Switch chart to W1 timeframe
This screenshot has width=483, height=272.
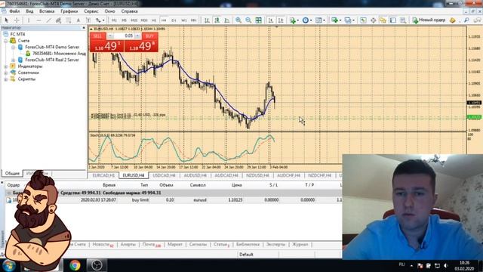[x=184, y=20]
